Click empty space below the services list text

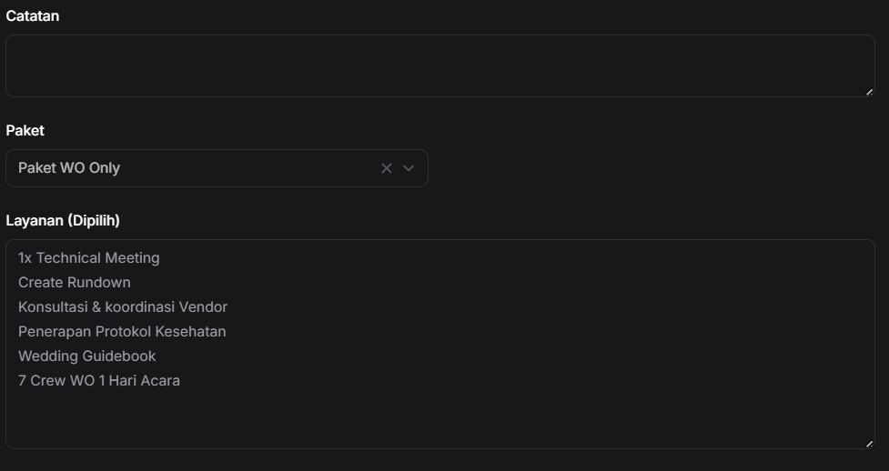click(439, 416)
